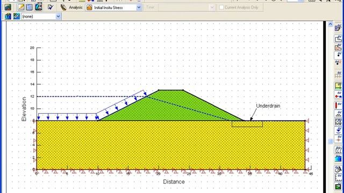Click the vertical scrollbar up arrow
The width and height of the screenshot is (344, 193).
click(331, 24)
